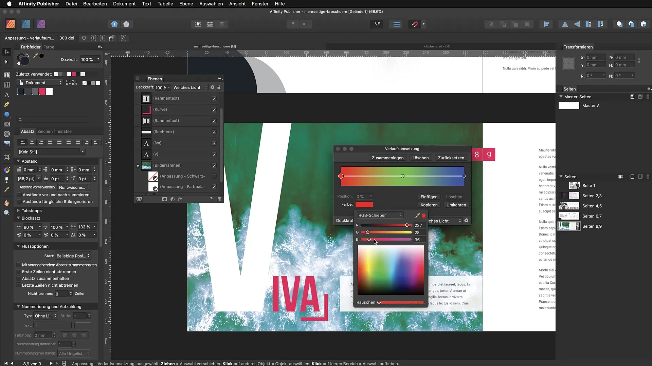Image resolution: width=652 pixels, height=366 pixels.
Task: Collapse the Master-Seiten section
Action: [x=561, y=97]
